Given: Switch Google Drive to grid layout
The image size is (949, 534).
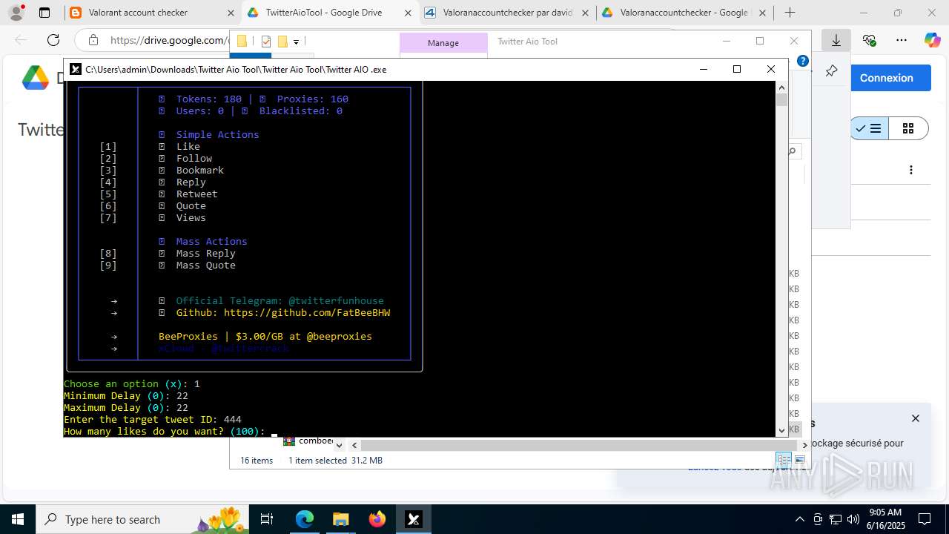Looking at the screenshot, I should (x=908, y=128).
